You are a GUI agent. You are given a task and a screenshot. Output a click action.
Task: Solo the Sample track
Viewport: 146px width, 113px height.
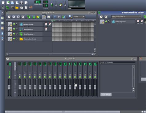tap(17, 29)
